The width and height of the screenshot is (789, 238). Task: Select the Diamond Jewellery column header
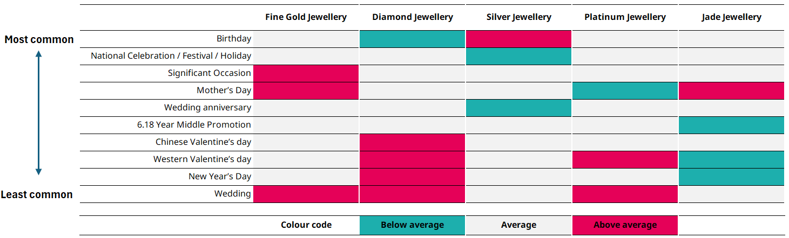(412, 17)
